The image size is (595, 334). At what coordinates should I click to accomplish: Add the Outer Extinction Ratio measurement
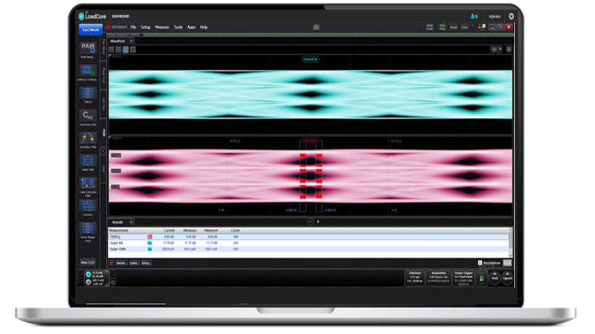pyautogui.click(x=88, y=183)
